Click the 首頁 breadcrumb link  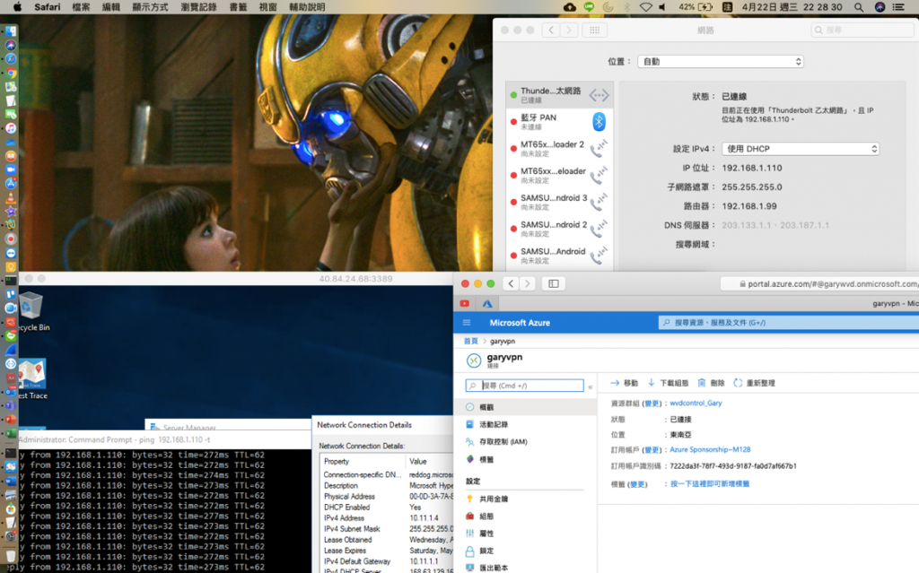[470, 341]
